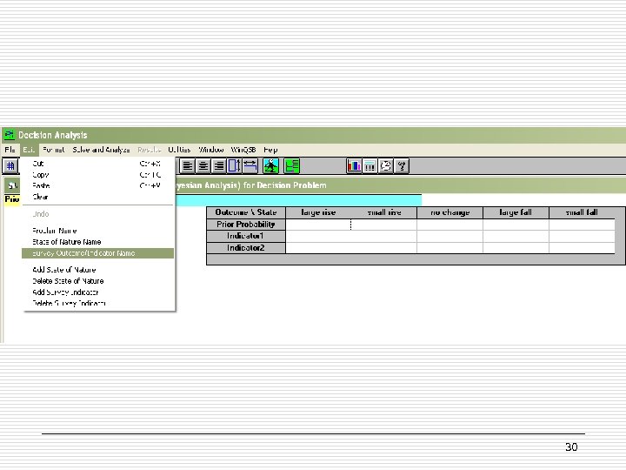Choose Delete State of Nature
Screen dimensions: 626x470
97,281
